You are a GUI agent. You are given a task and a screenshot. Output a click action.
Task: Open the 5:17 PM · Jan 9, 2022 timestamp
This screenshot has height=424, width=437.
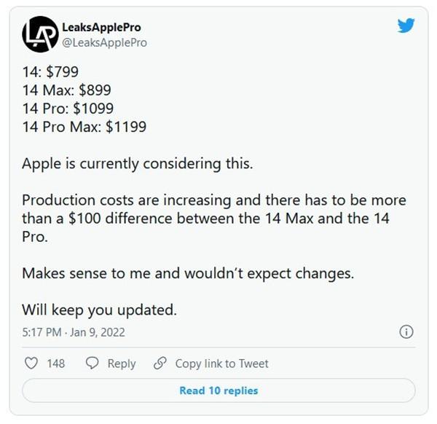point(74,332)
